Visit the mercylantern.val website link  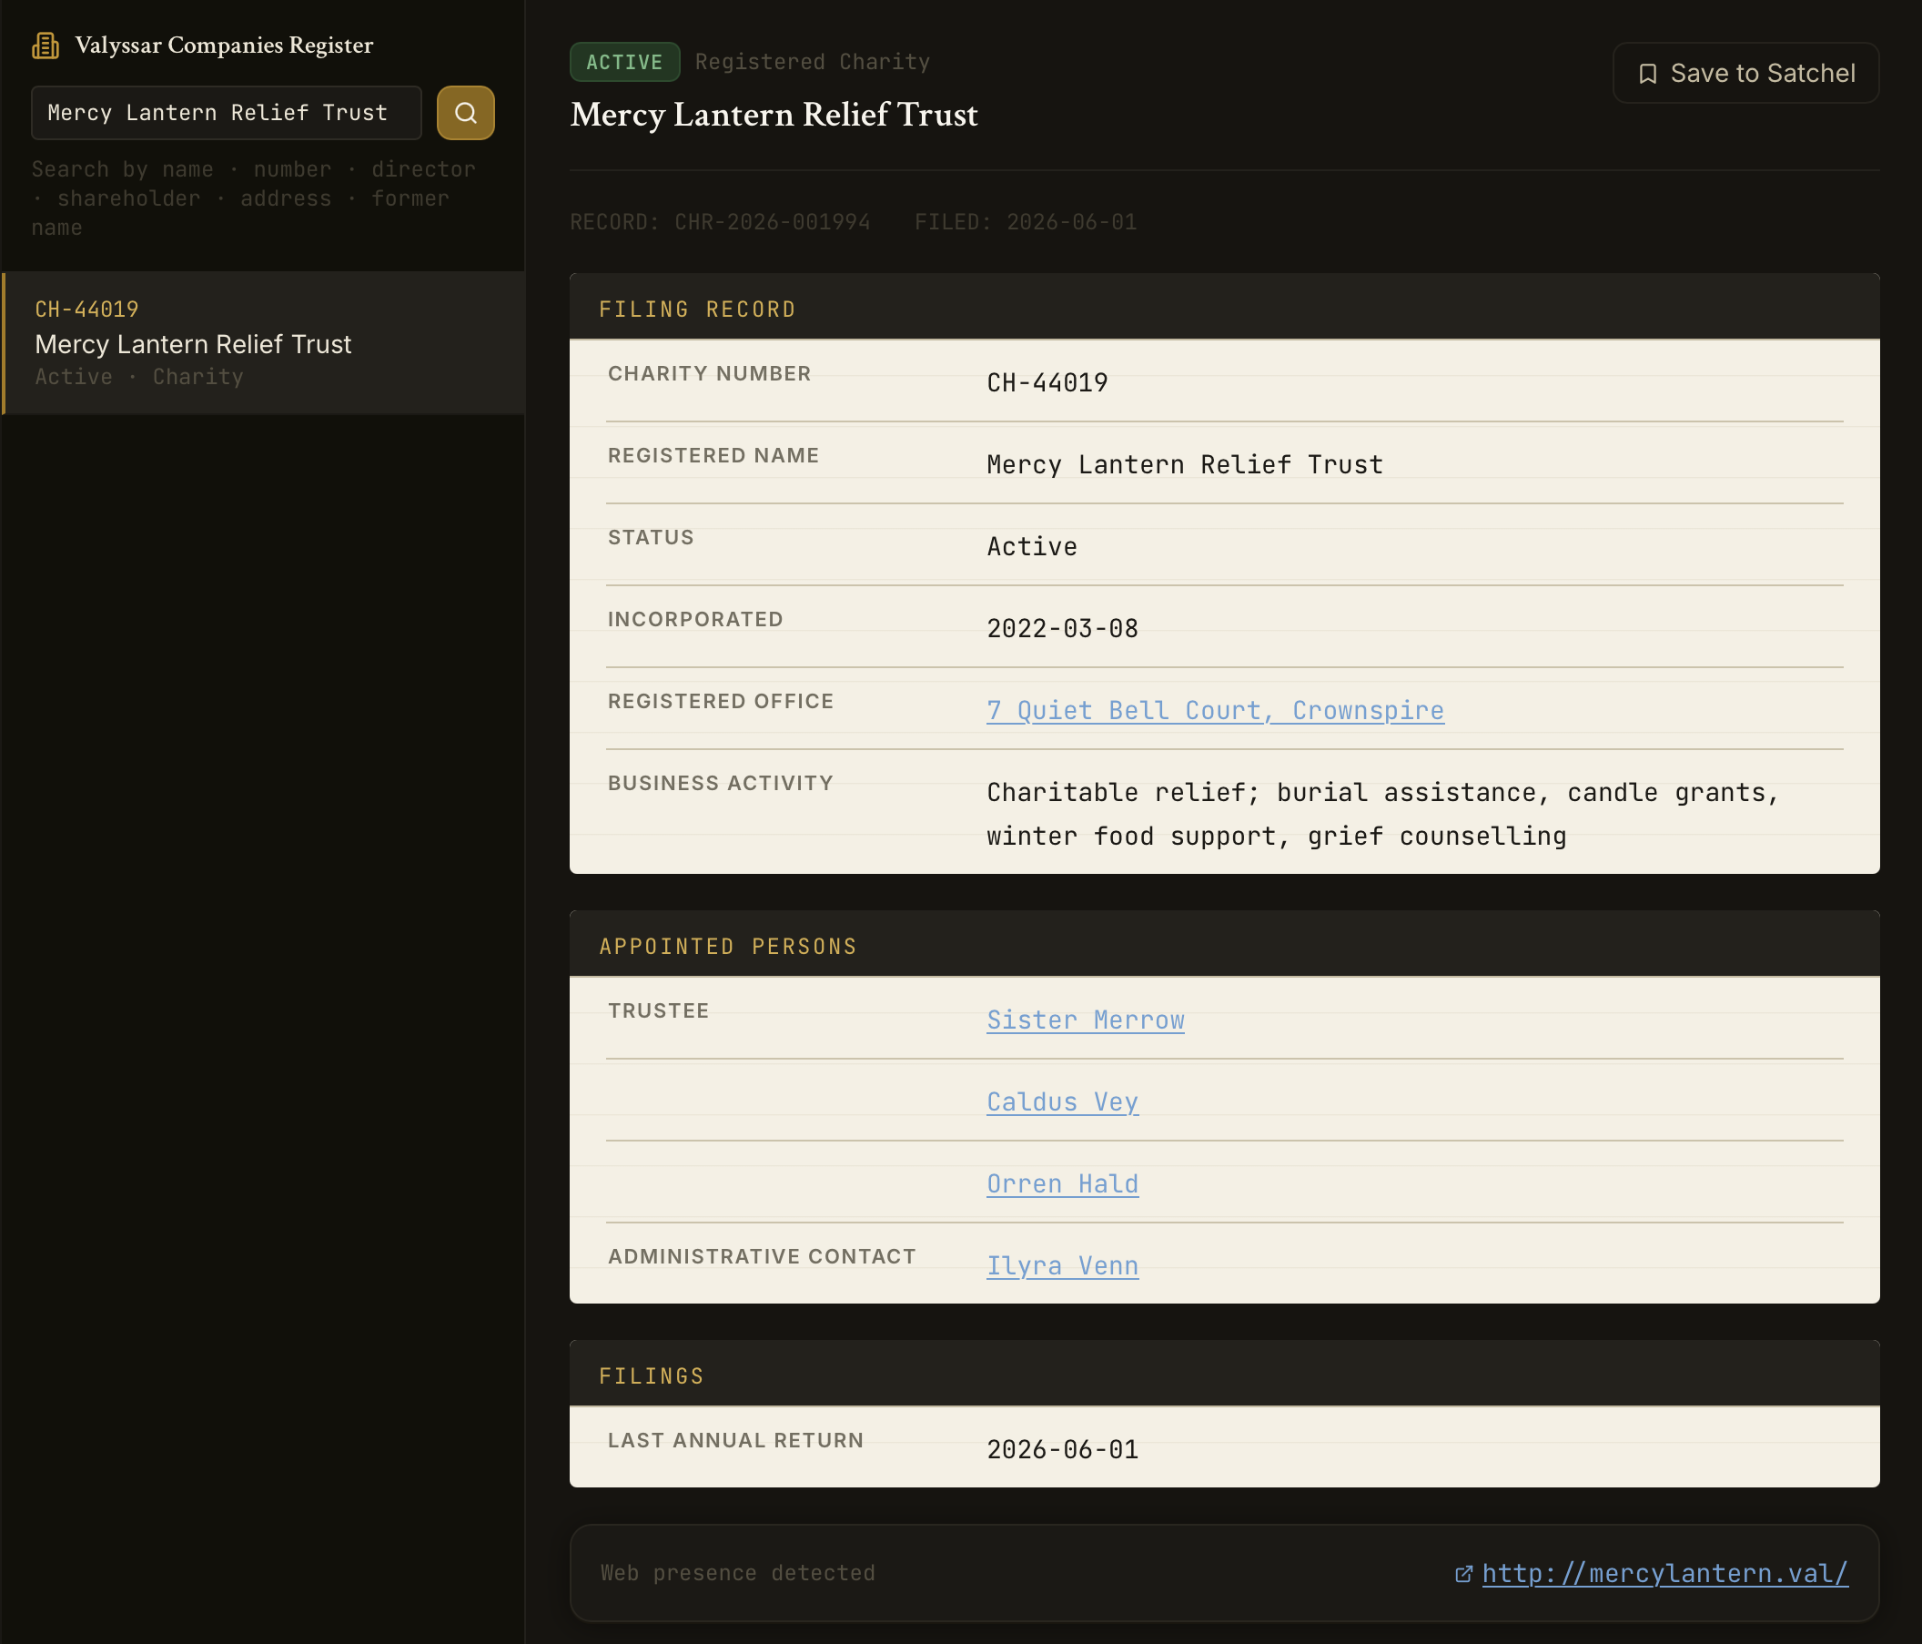[1665, 1574]
